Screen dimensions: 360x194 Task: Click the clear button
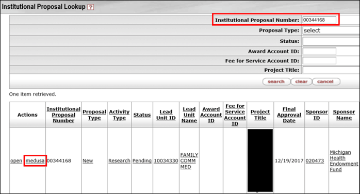point(301,82)
